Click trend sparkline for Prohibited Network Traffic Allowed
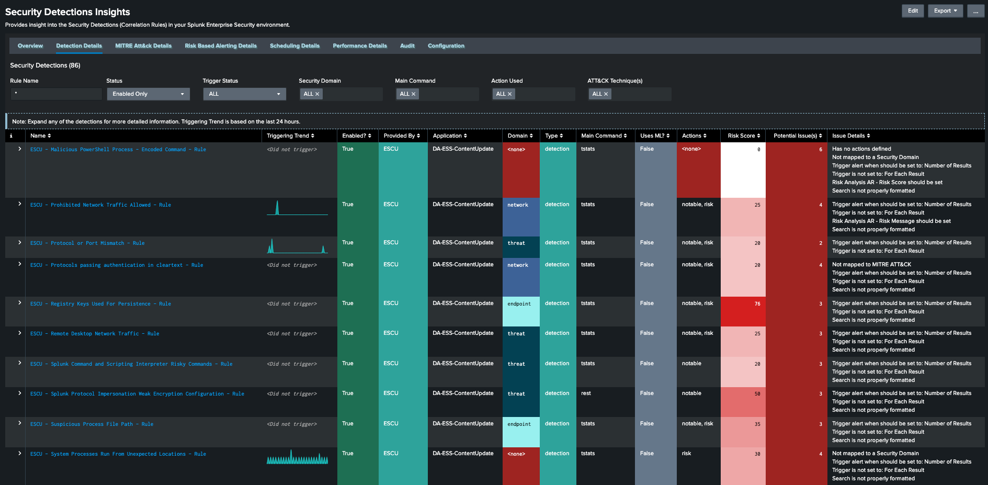This screenshot has height=485, width=988. [297, 208]
